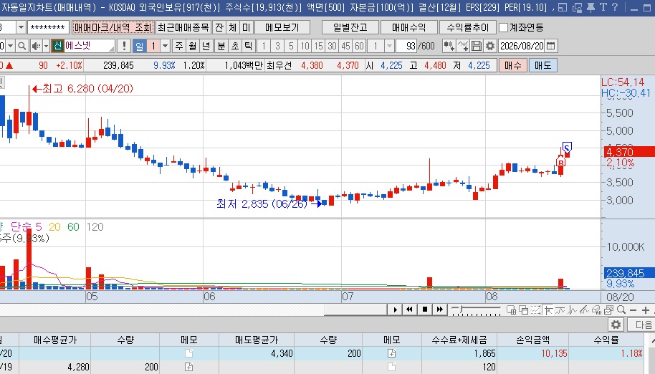
Task: Expand the daily period count dropdown
Action: click(166, 46)
